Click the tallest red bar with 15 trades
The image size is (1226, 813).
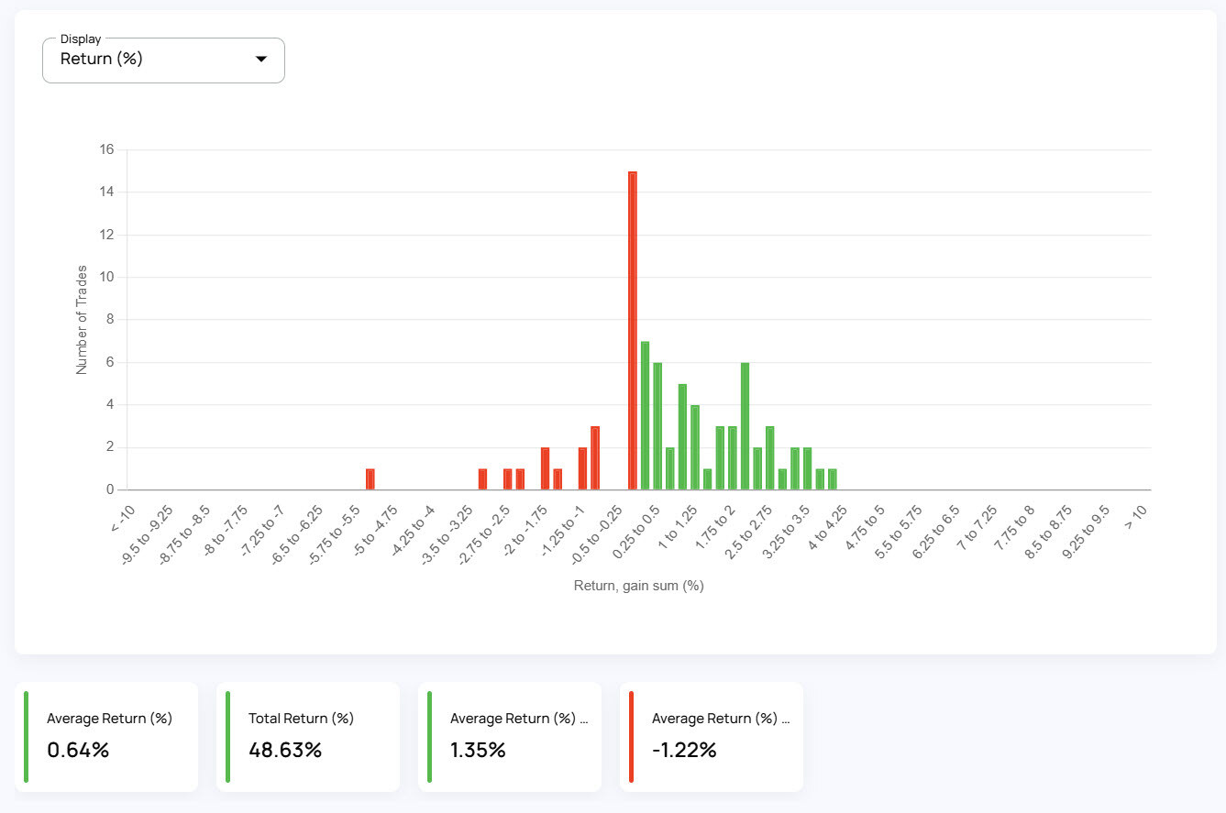coord(633,331)
